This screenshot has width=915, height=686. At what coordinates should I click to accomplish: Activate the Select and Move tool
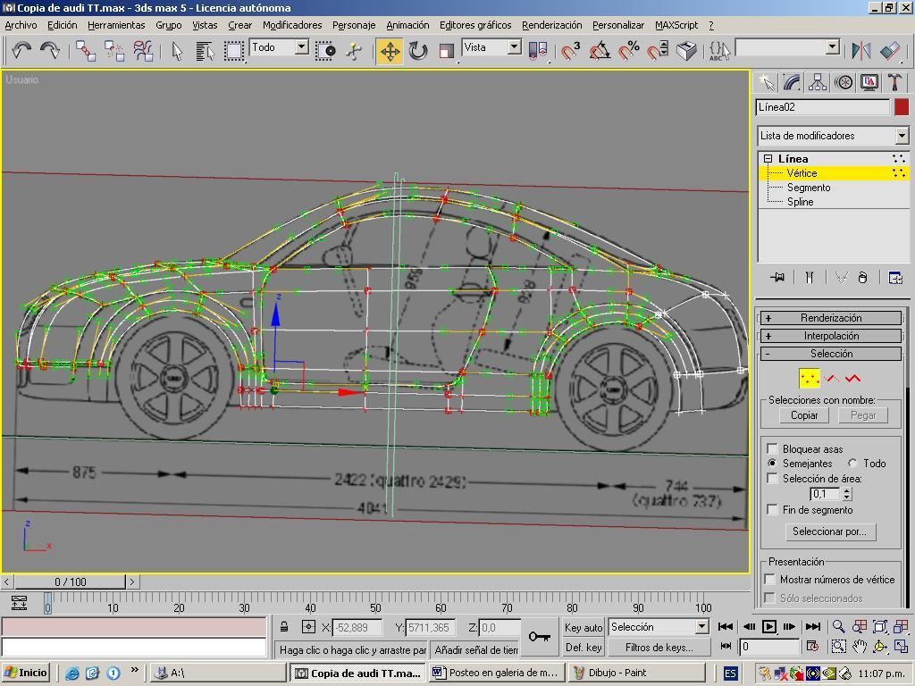click(x=390, y=51)
